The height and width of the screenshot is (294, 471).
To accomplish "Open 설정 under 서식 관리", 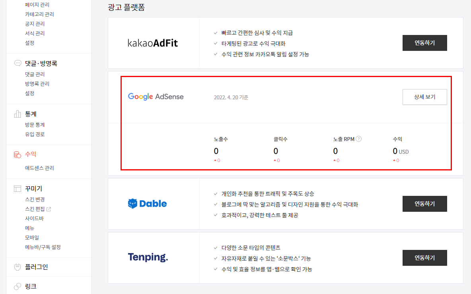I will pyautogui.click(x=29, y=43).
